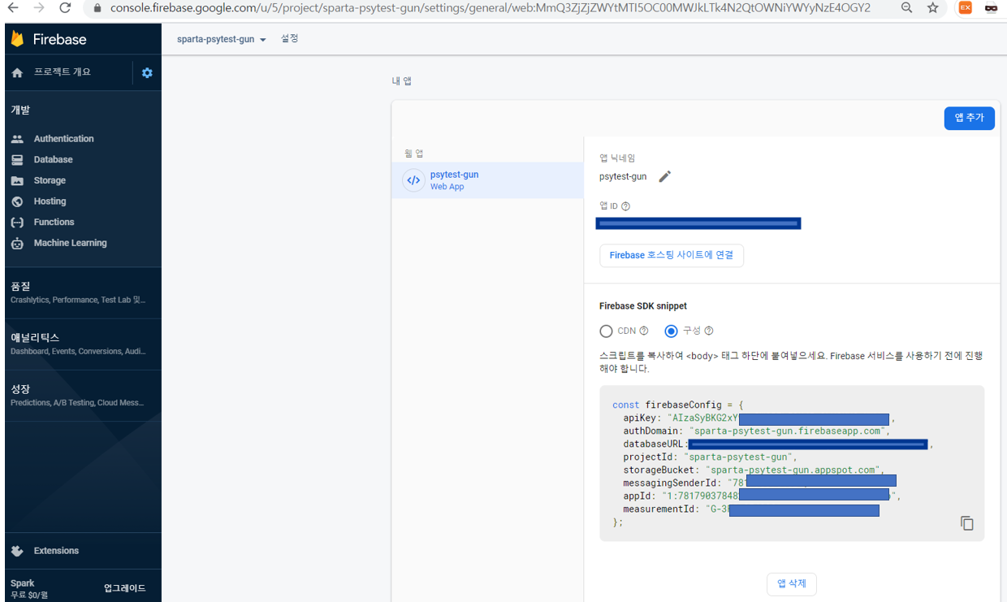Image resolution: width=1007 pixels, height=602 pixels.
Task: Click the Hosting globe icon
Action: 17,201
